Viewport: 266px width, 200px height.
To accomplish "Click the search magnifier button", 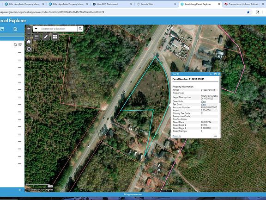I will pos(80,29).
